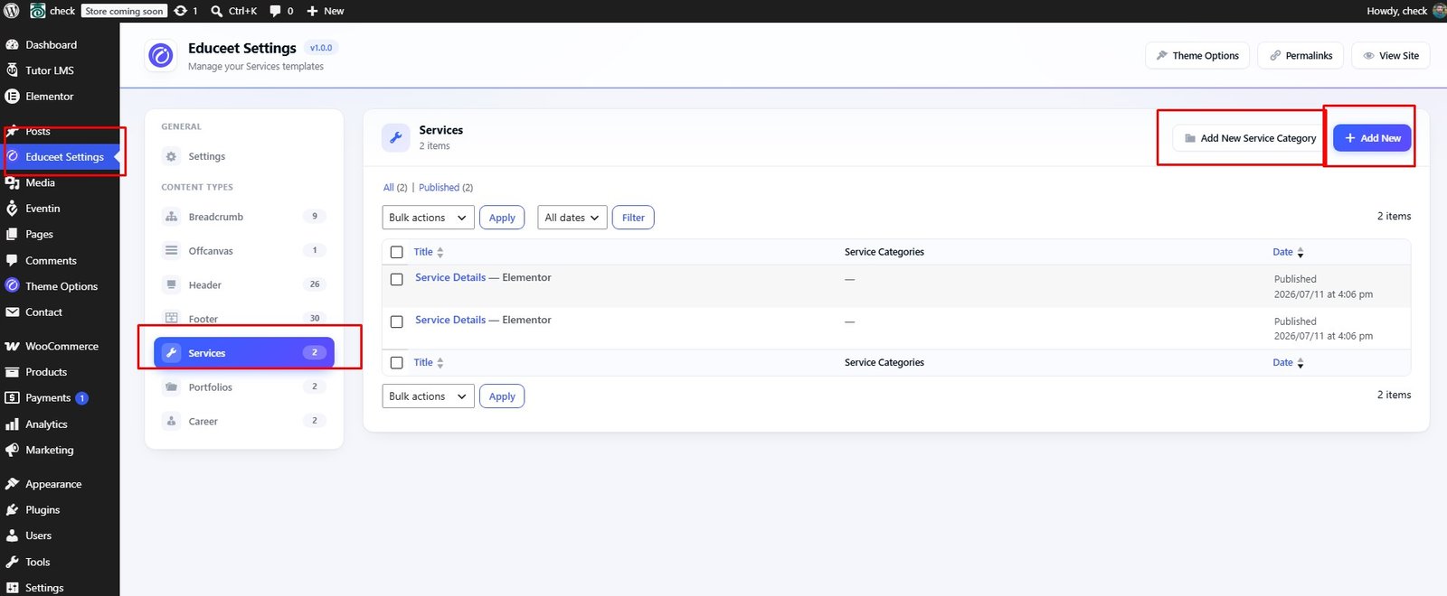1447x596 pixels.
Task: Click the Offcanvas lines icon
Action: point(171,250)
